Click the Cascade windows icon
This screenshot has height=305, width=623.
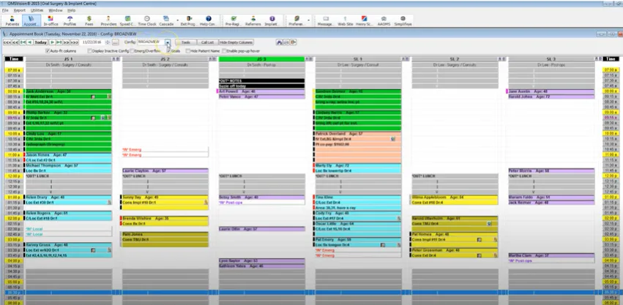(x=166, y=20)
